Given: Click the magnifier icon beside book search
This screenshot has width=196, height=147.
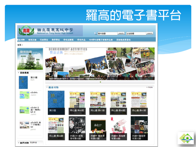Looking at the screenshot, I should [95, 34].
